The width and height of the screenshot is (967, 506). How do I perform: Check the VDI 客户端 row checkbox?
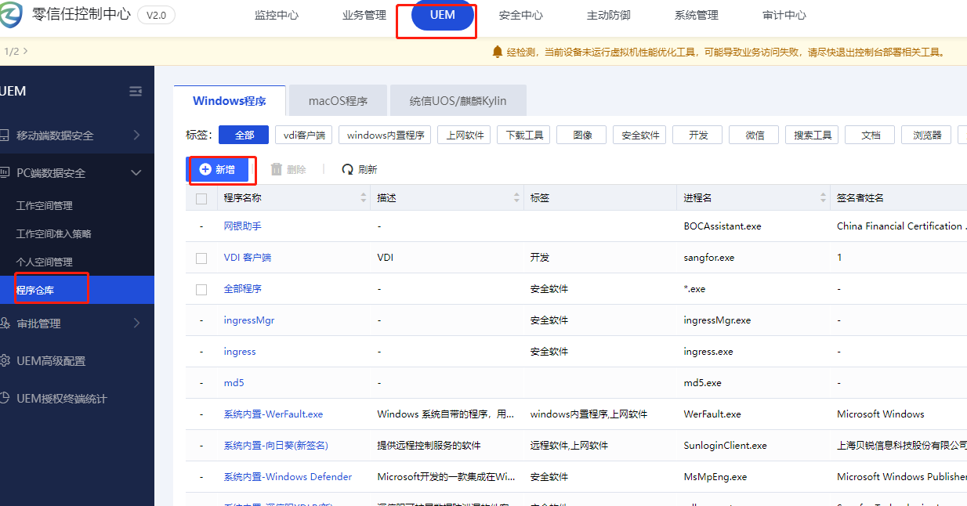click(x=201, y=258)
